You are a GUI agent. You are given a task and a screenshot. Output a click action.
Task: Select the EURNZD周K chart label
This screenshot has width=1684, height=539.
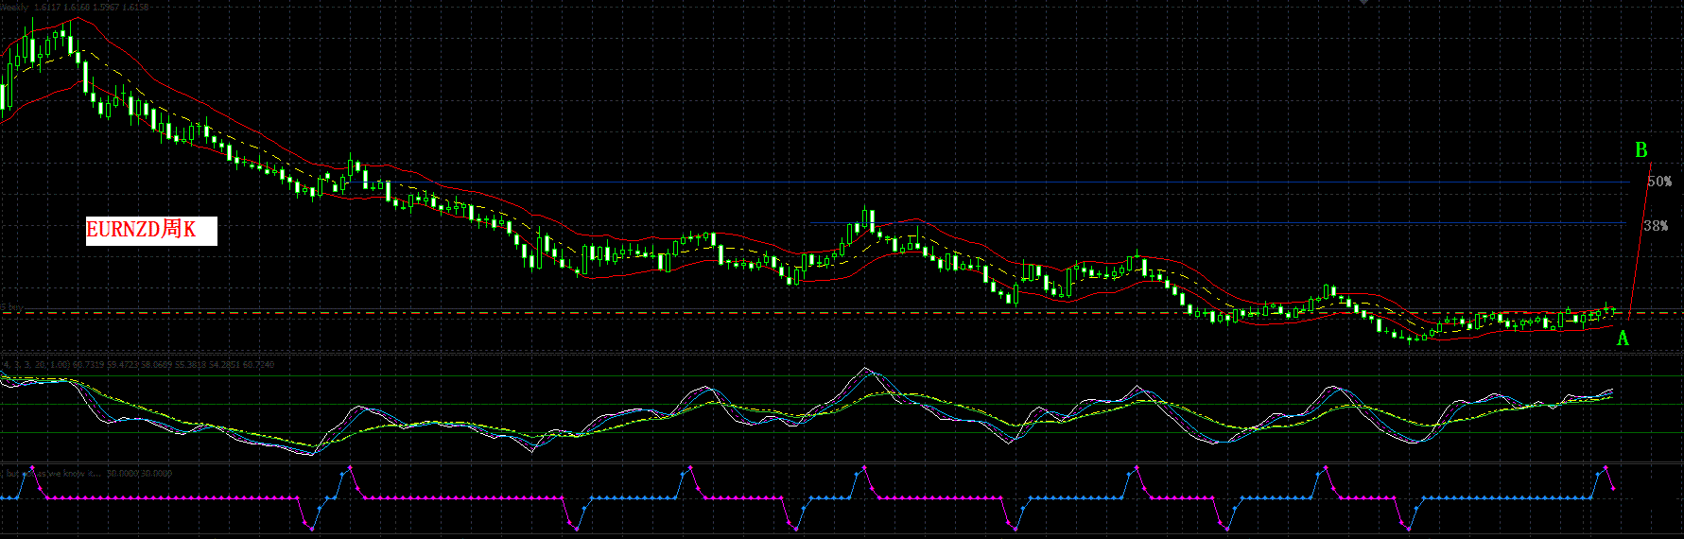pos(151,230)
